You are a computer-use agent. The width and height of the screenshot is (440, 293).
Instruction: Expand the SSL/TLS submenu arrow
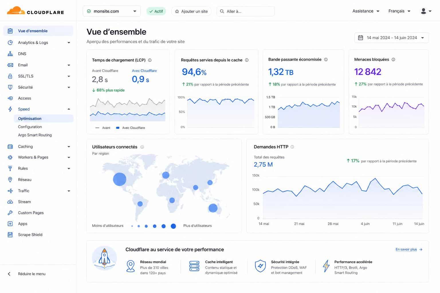pyautogui.click(x=69, y=76)
